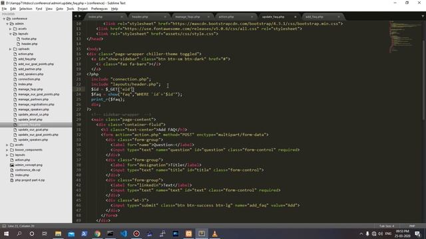
Task: Open conference_db.sql in the sidebar
Action: [x=27, y=170]
